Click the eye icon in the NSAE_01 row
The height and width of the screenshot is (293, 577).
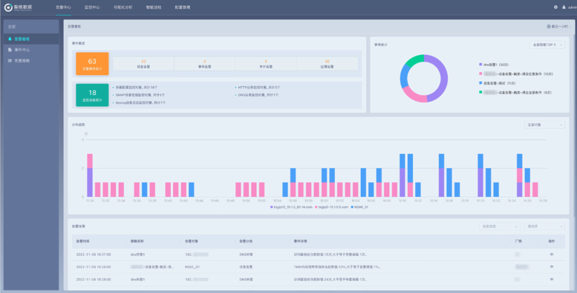551,266
